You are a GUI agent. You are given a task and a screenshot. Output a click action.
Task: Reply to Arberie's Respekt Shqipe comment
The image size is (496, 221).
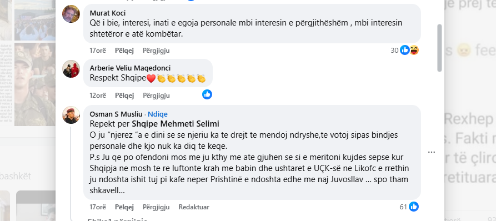pyautogui.click(x=156, y=95)
